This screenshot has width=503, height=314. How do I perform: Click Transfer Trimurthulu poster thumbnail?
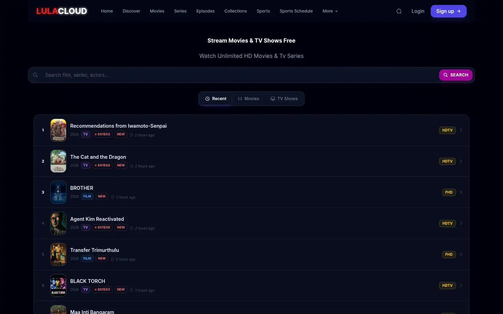click(x=58, y=254)
